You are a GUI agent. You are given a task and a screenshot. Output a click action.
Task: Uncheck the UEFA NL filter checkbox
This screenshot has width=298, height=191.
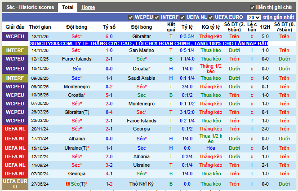[183, 17]
